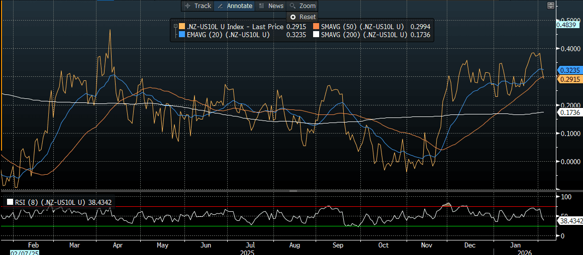Open the News tab in chart toolbar
Image resolution: width=583 pixels, height=255 pixels.
pos(275,6)
